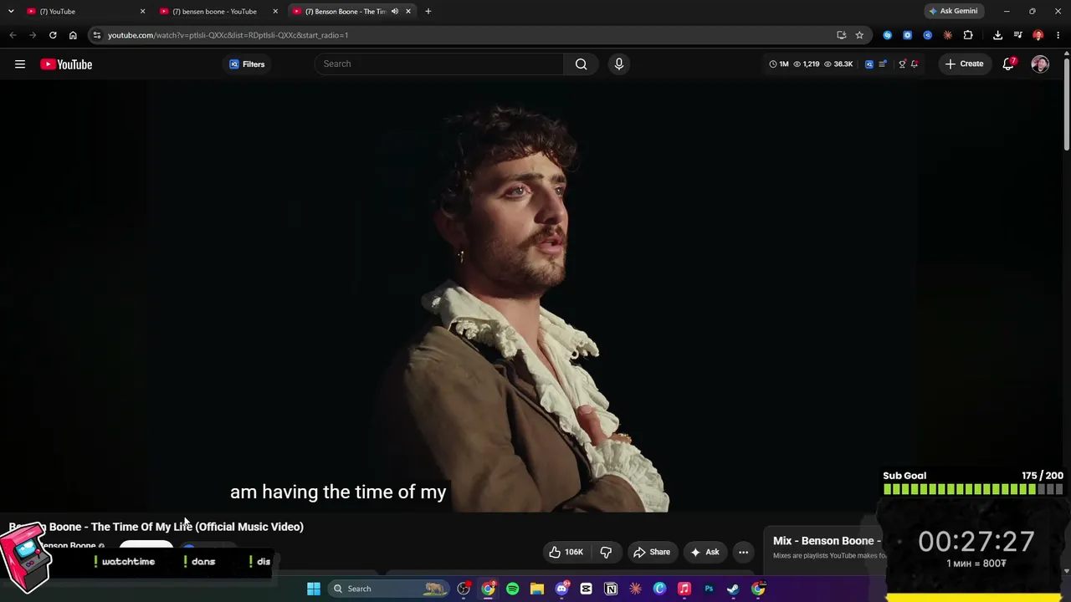
Task: Click the search magnifier button
Action: click(581, 64)
